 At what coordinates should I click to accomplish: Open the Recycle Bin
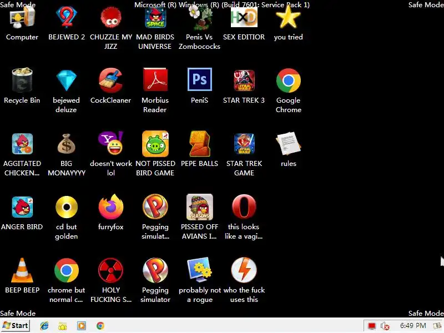click(22, 80)
